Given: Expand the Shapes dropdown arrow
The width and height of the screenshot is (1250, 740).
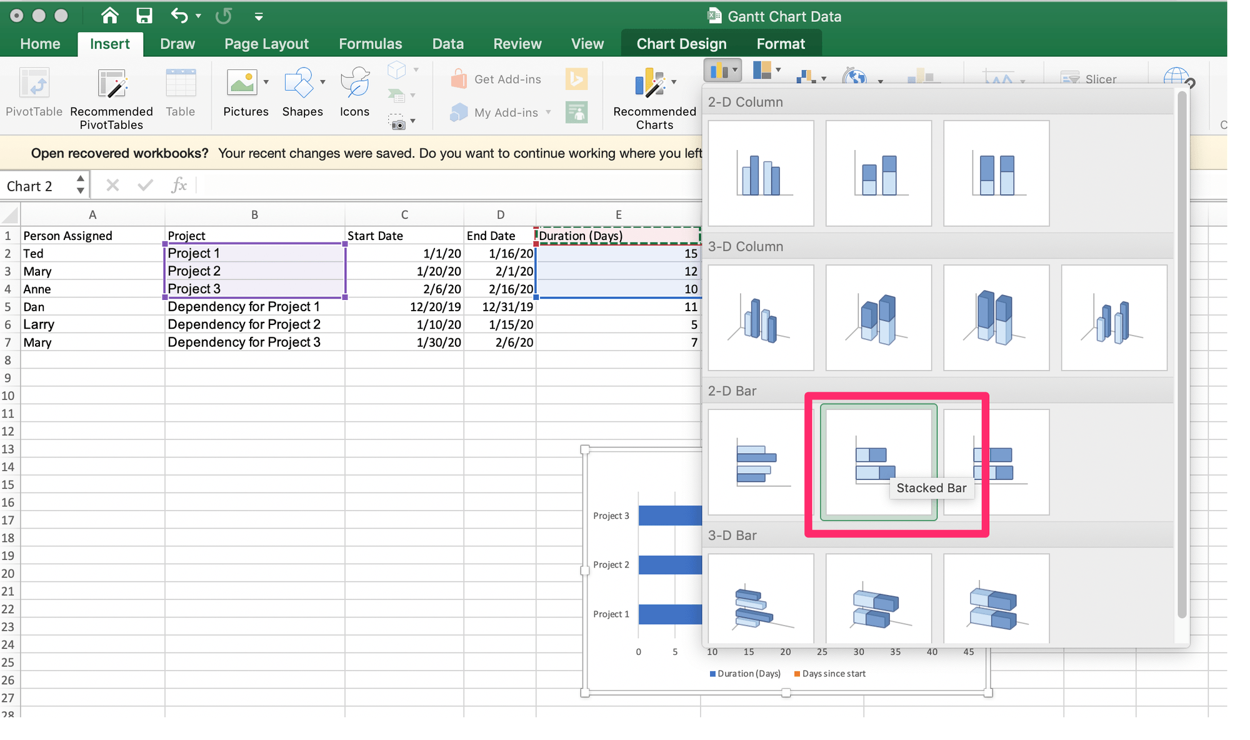Looking at the screenshot, I should click(322, 82).
